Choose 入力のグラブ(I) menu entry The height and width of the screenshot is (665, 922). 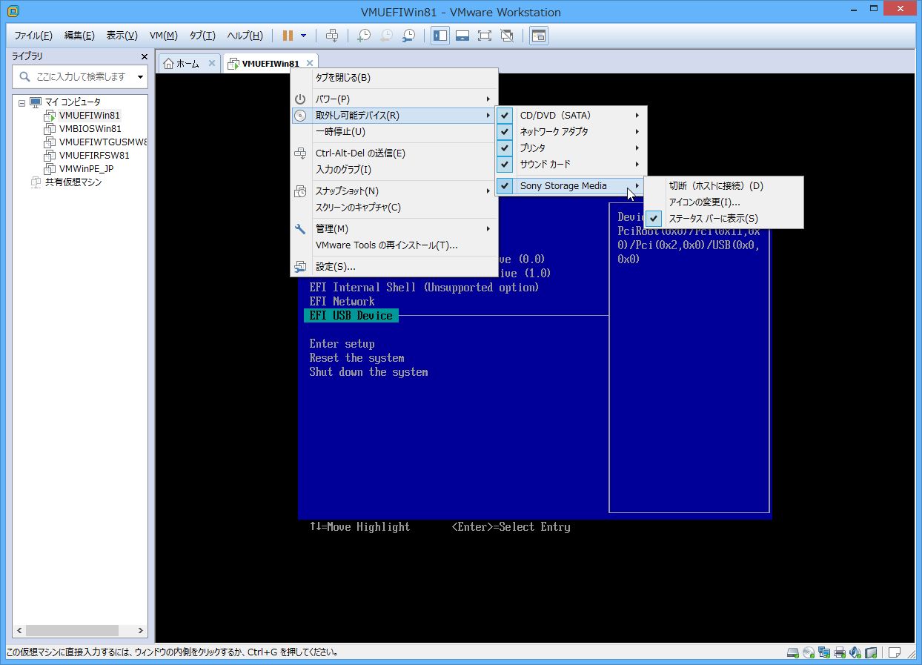(x=394, y=170)
